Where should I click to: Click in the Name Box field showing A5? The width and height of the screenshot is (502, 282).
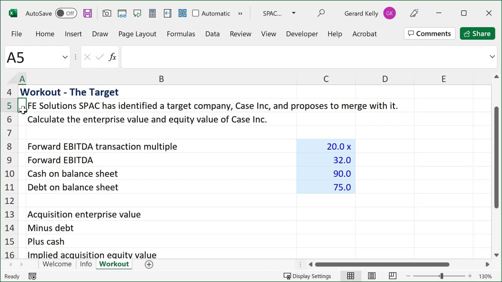coord(32,57)
